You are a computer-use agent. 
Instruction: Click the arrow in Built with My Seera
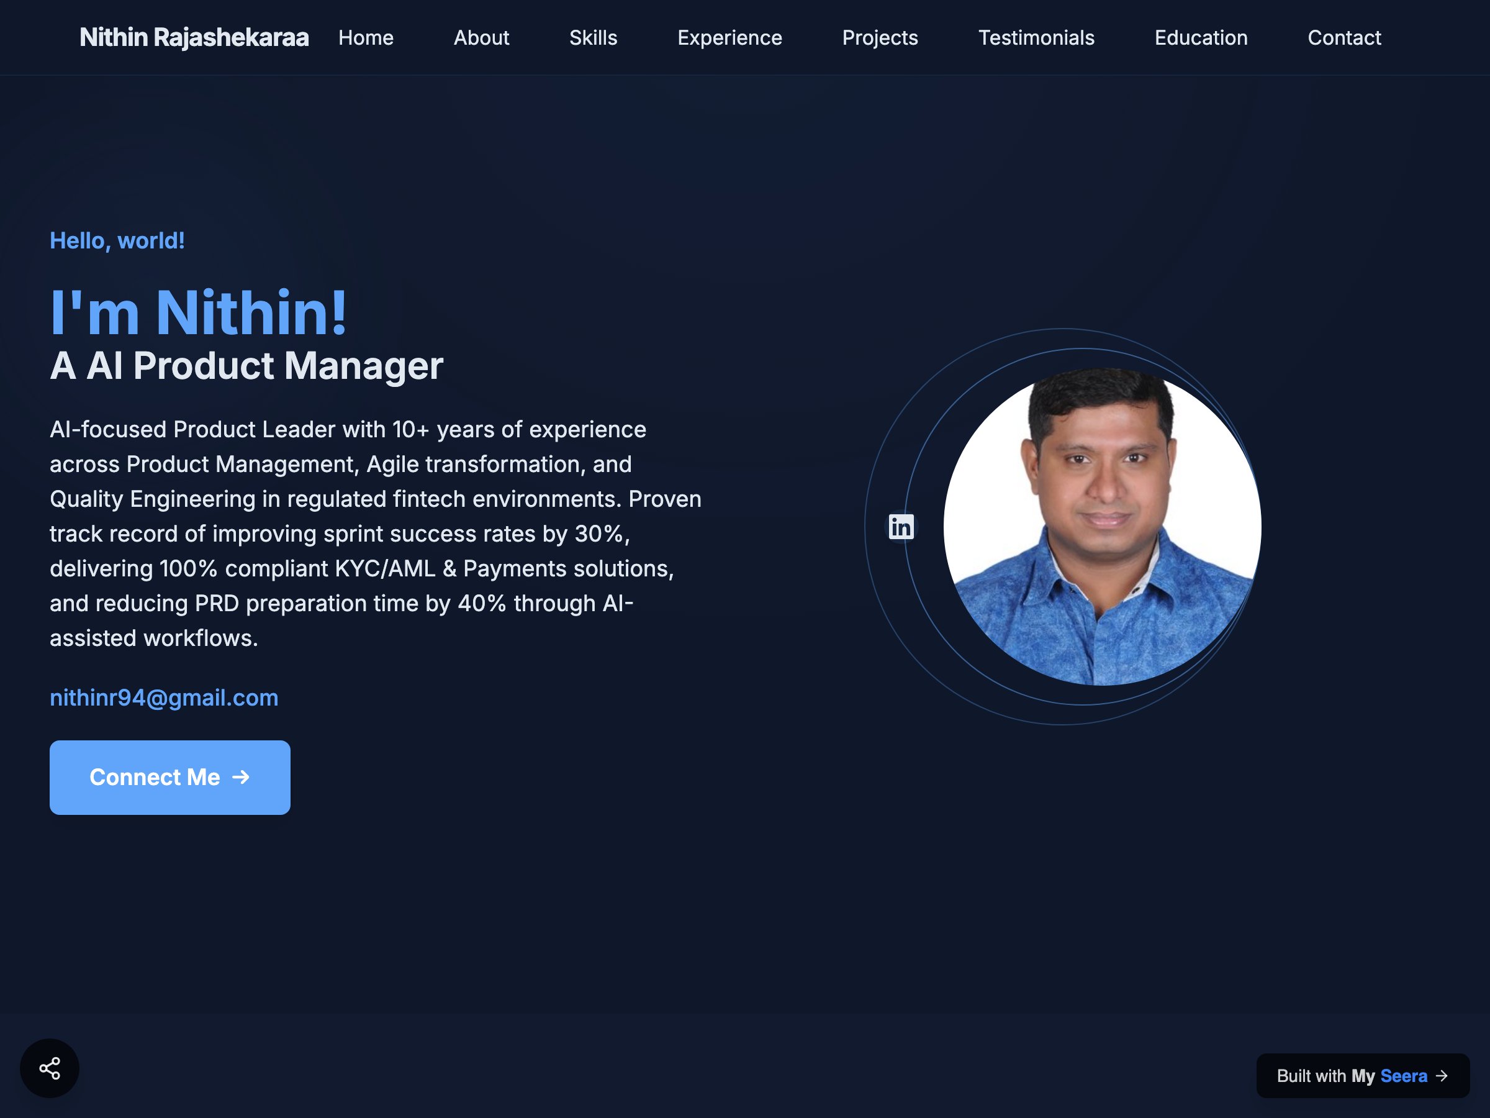1442,1076
